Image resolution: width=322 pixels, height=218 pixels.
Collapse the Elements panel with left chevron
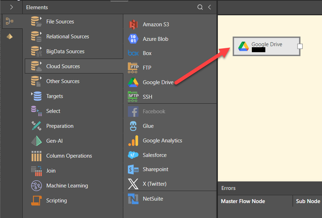tap(209, 7)
